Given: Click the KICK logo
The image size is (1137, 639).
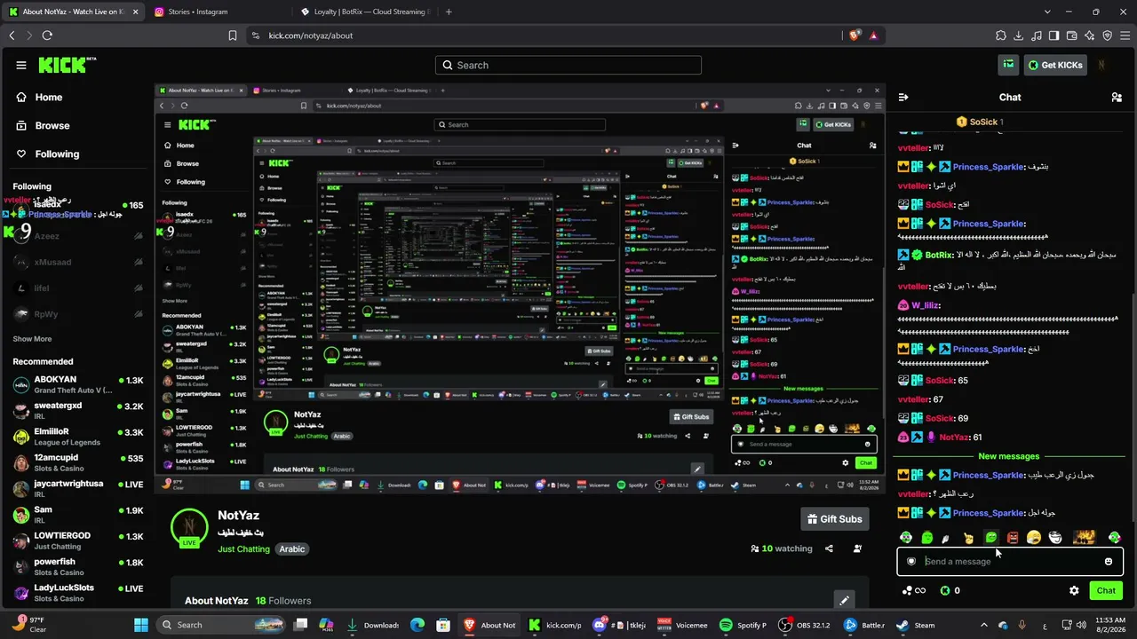Looking at the screenshot, I should coord(67,65).
